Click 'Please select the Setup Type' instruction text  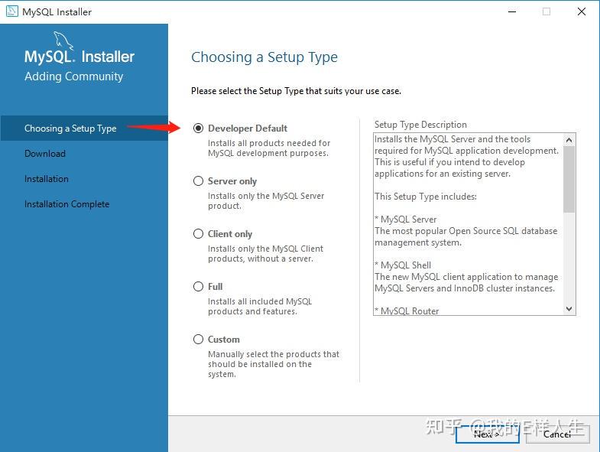coord(296,91)
